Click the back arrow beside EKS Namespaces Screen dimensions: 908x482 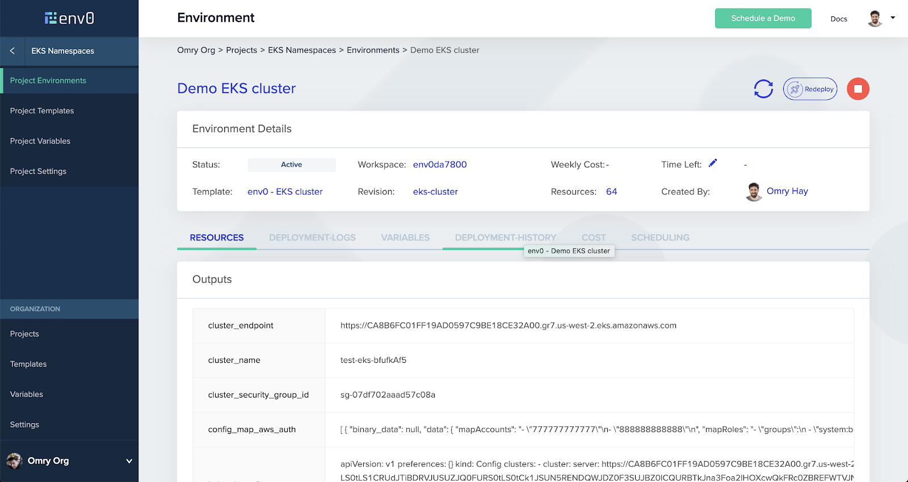pyautogui.click(x=12, y=51)
